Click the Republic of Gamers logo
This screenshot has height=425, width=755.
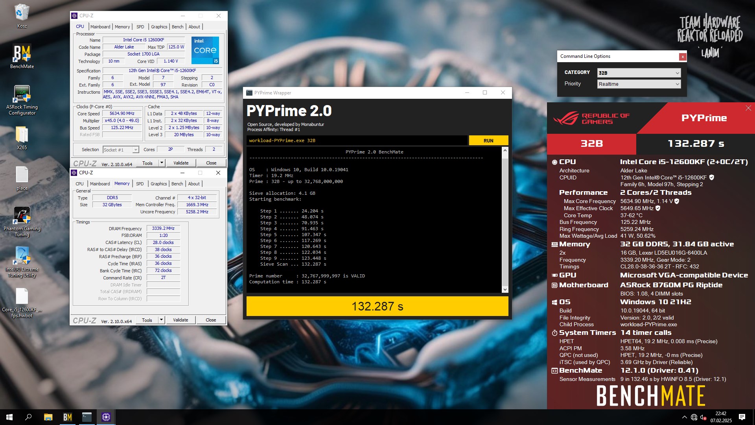pyautogui.click(x=591, y=118)
